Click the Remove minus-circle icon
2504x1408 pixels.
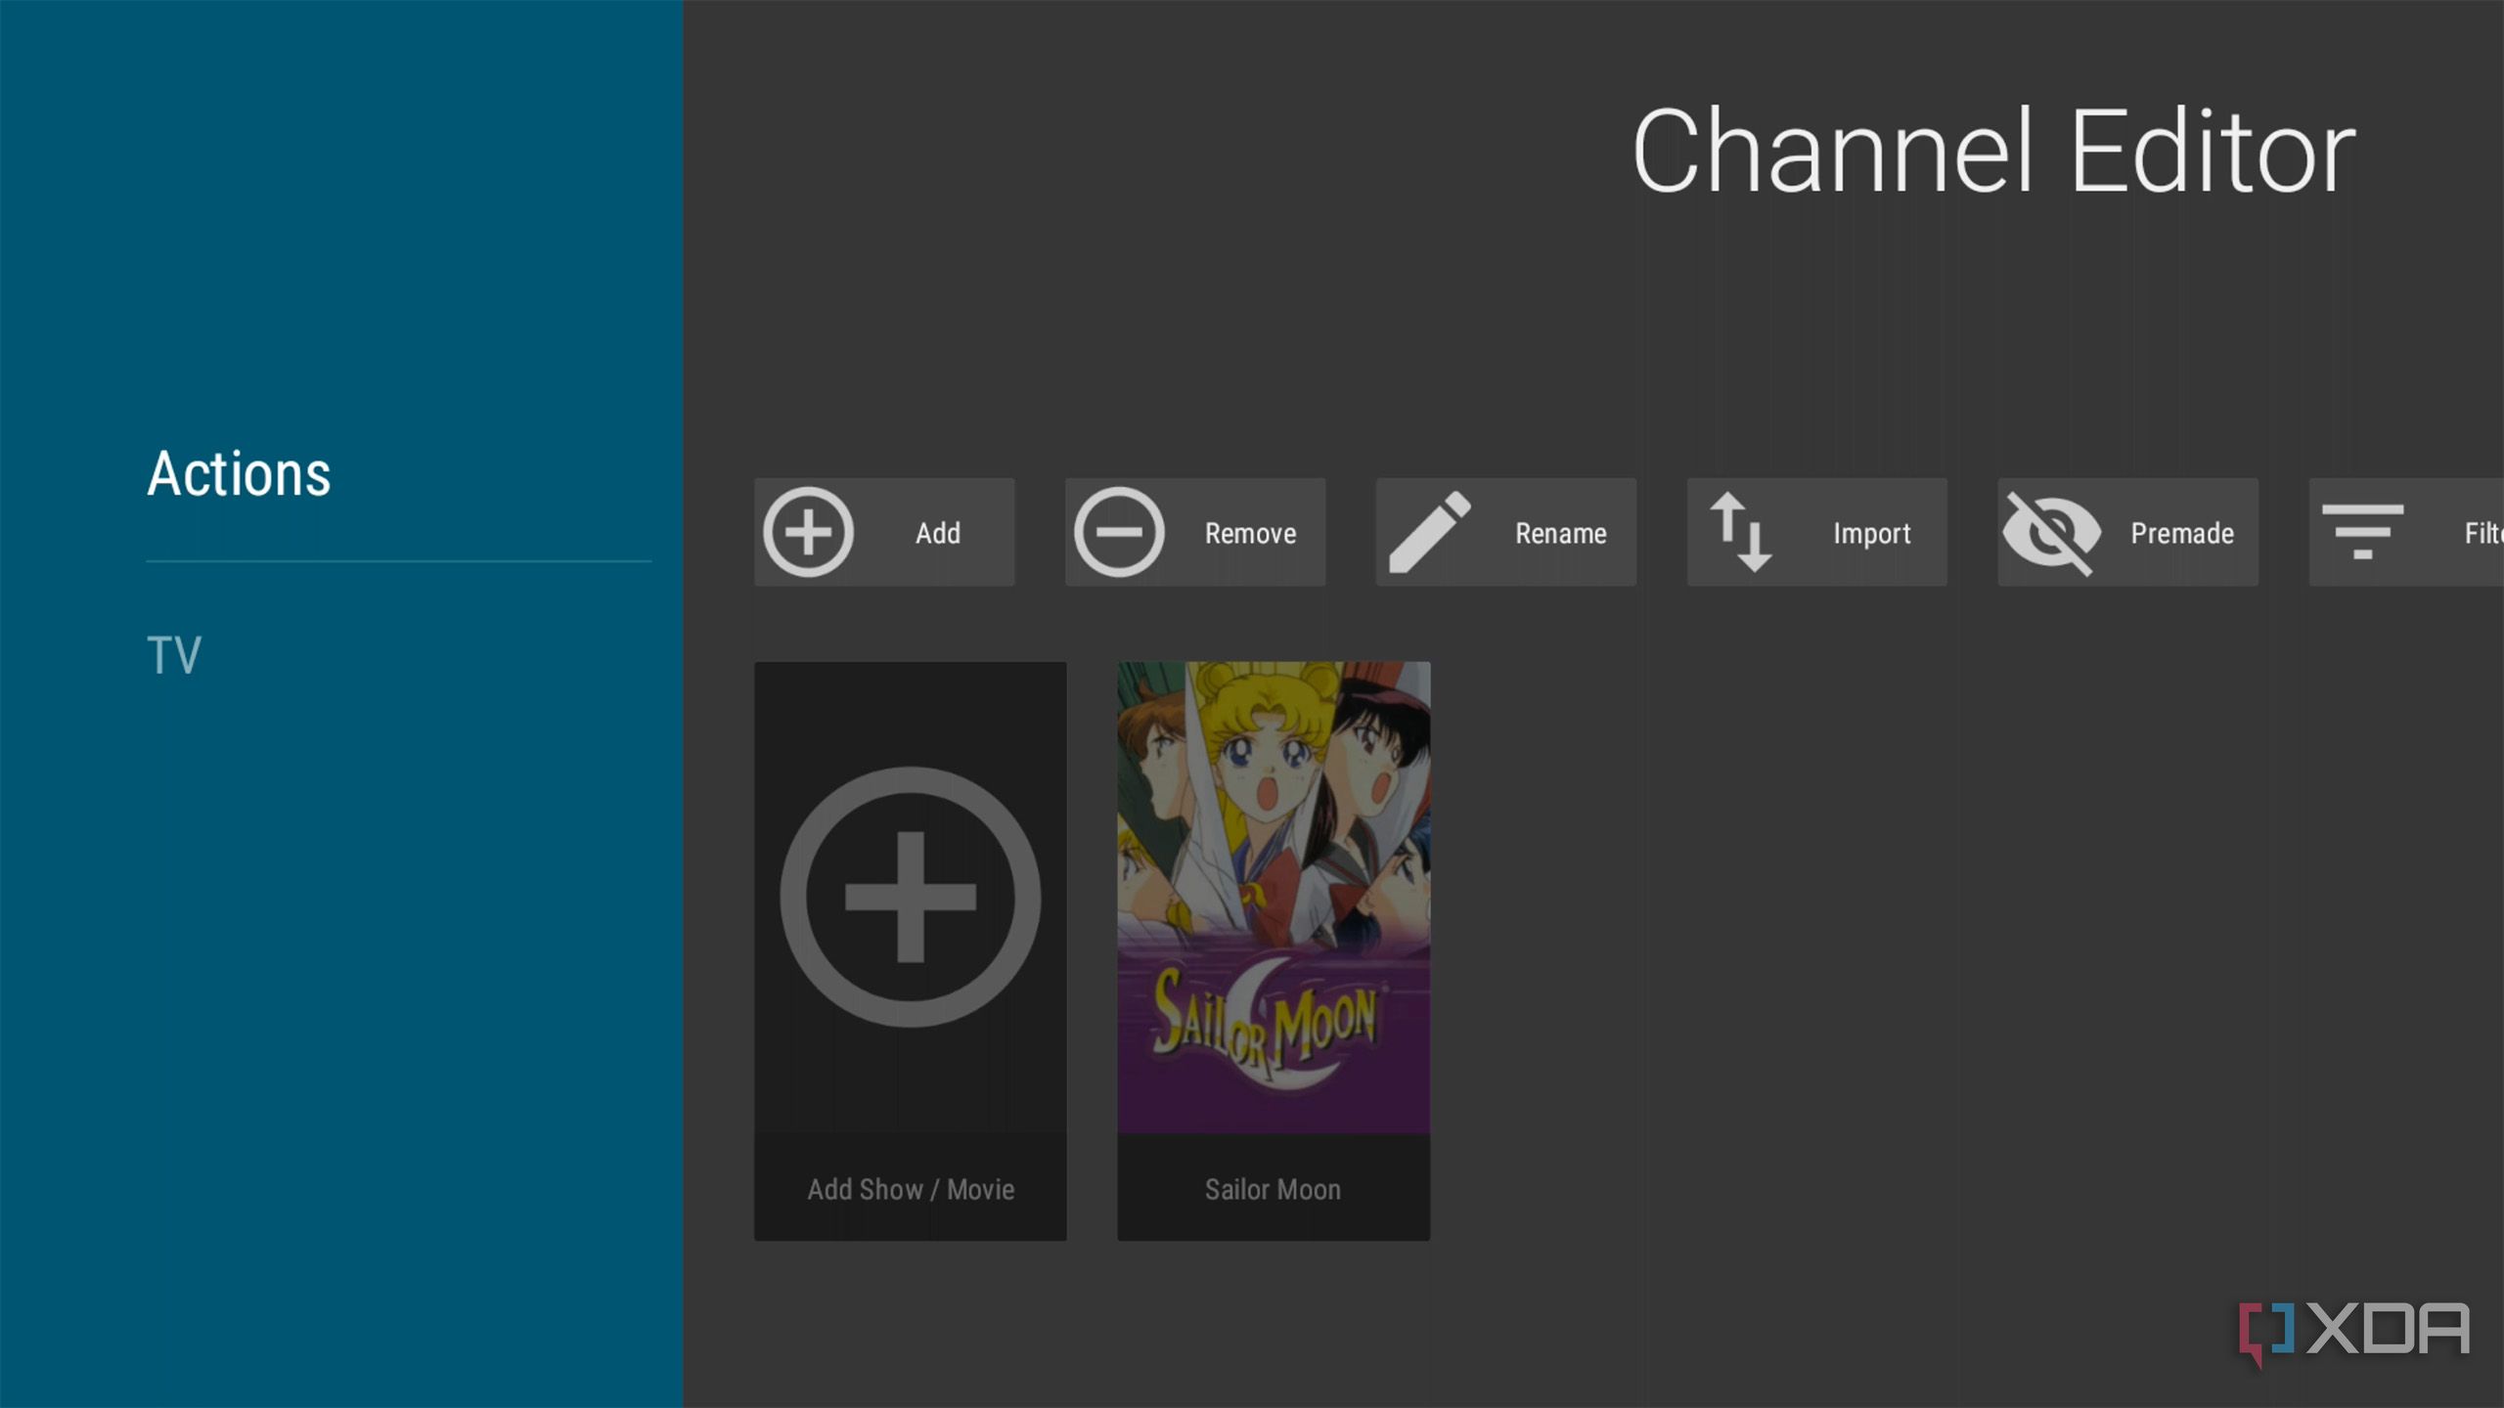pos(1119,533)
